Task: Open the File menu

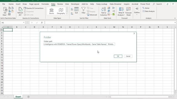Action: pyautogui.click(x=4, y=4)
